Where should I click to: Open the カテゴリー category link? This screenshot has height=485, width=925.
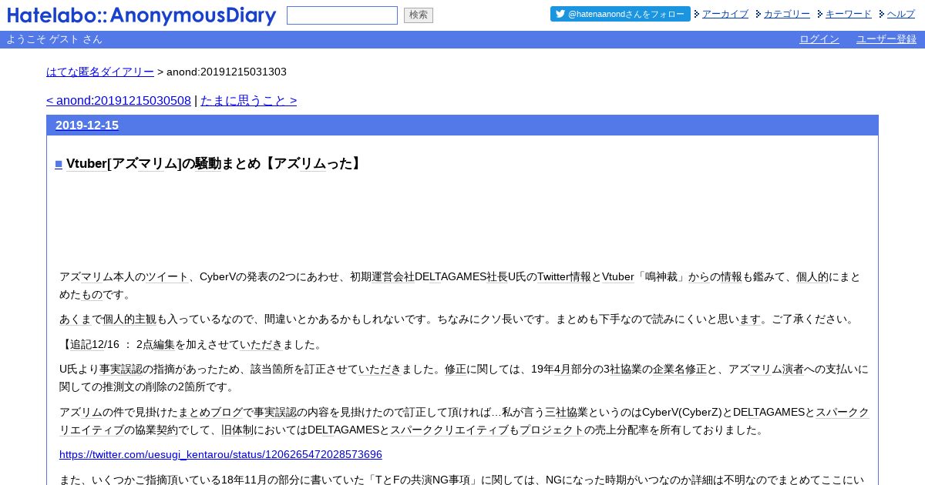(787, 14)
